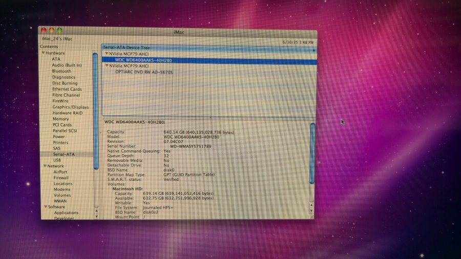Open the Ethernet Cards entry

click(67, 89)
